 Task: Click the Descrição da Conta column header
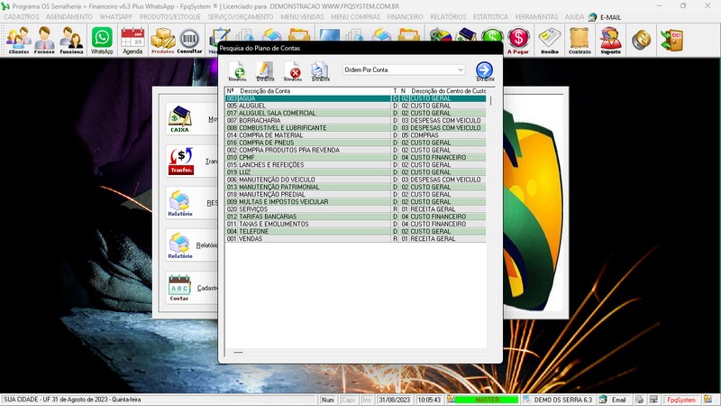click(x=265, y=91)
